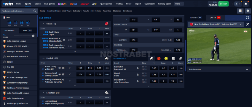Open the search magnifier icon

tap(35, 11)
